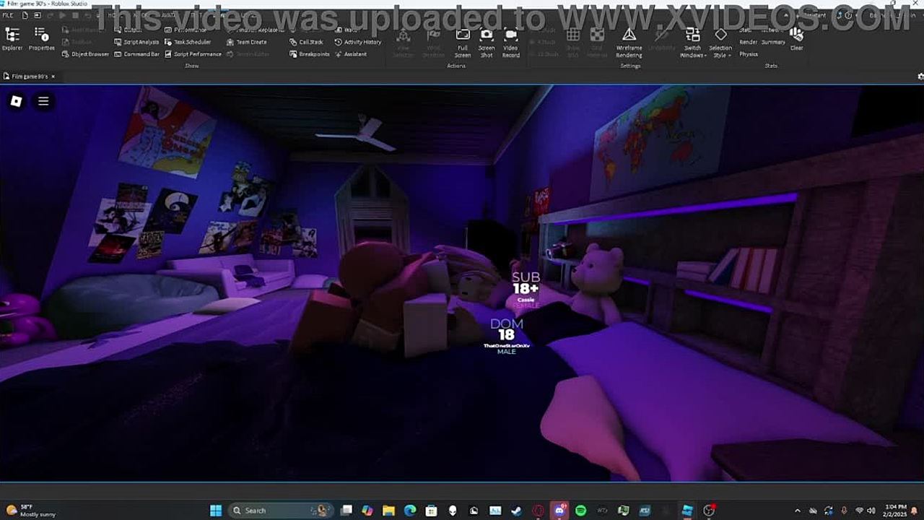Viewport: 924px width, 520px height.
Task: Click the Full Screen icon
Action: [x=463, y=42]
